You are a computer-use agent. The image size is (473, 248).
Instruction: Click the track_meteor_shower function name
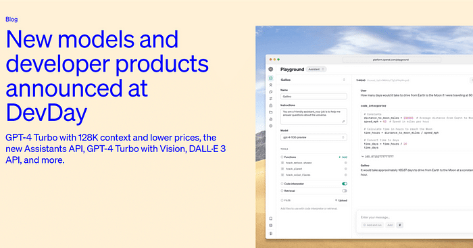tap(299, 163)
